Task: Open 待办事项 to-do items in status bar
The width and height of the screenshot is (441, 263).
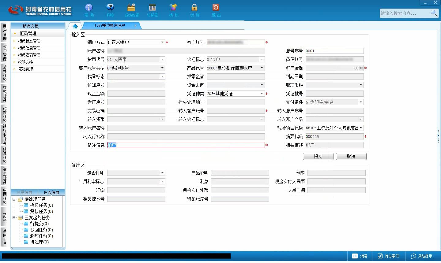Action: [388, 256]
